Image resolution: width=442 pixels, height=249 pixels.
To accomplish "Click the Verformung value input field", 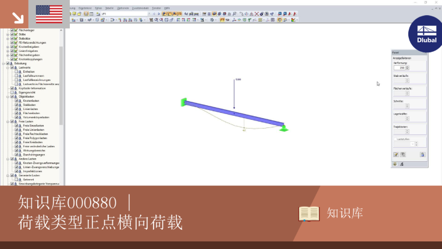I will (x=400, y=67).
